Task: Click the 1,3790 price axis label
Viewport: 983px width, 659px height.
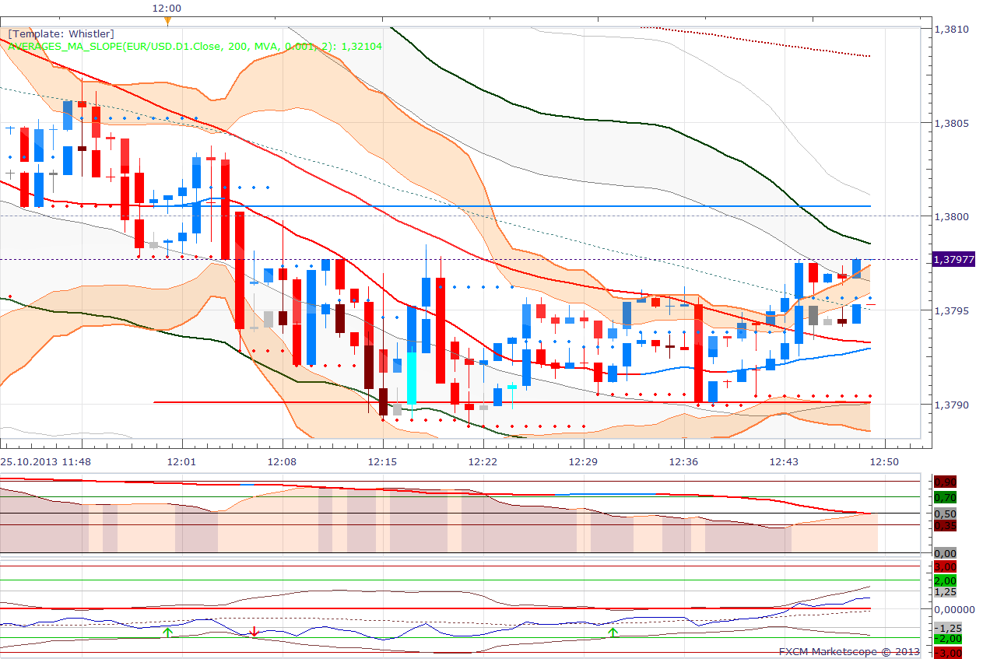Action: pos(952,405)
